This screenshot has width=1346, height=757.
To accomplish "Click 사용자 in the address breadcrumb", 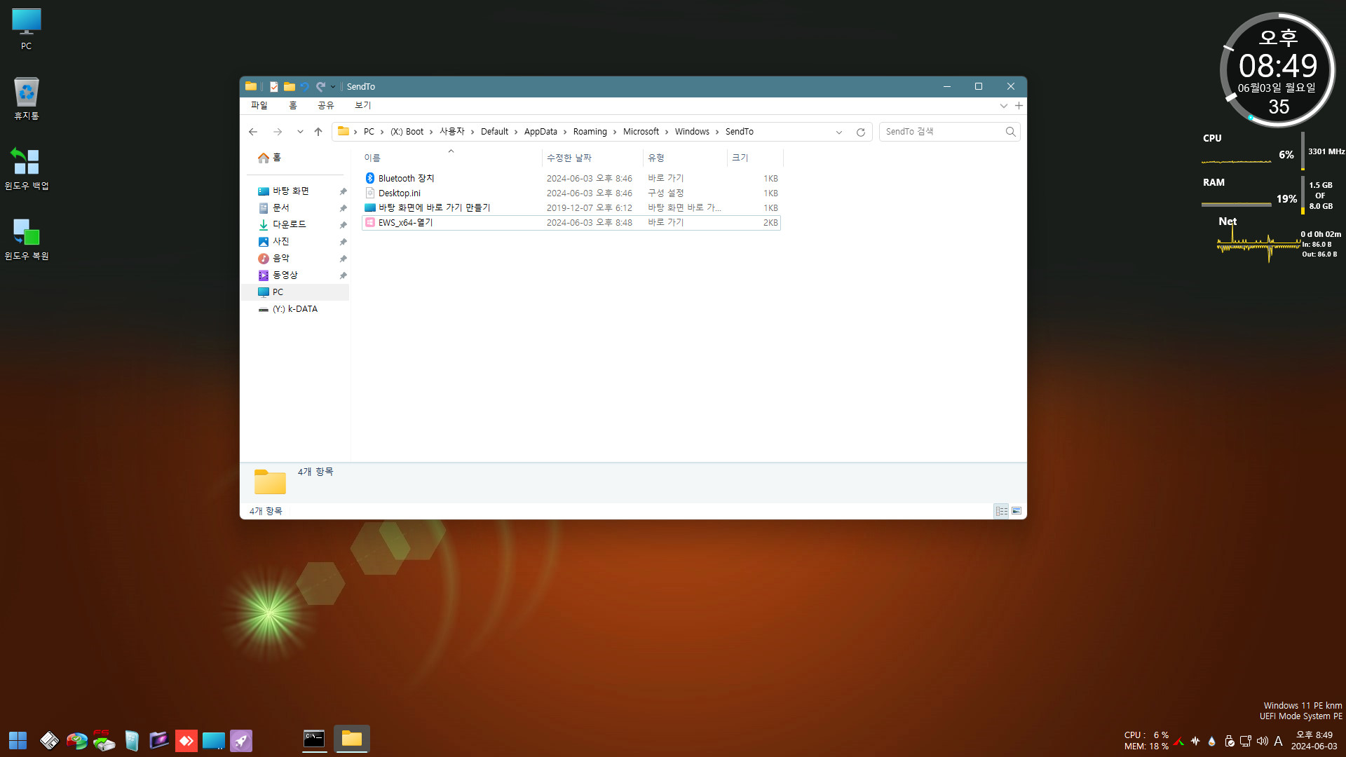I will pos(452,132).
